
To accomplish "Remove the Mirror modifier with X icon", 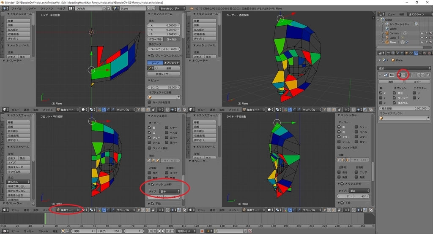I will coord(428,75).
